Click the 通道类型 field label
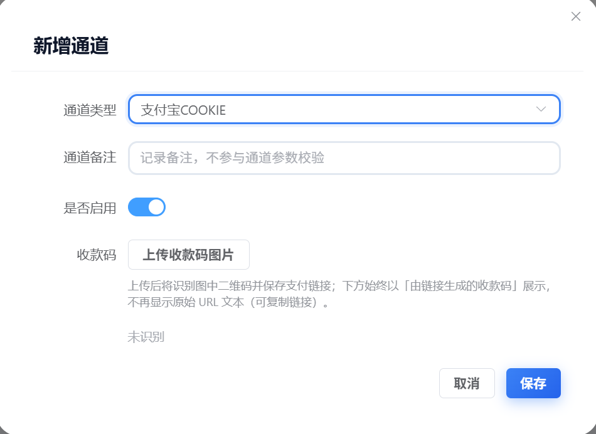This screenshot has height=434, width=596. tap(90, 110)
